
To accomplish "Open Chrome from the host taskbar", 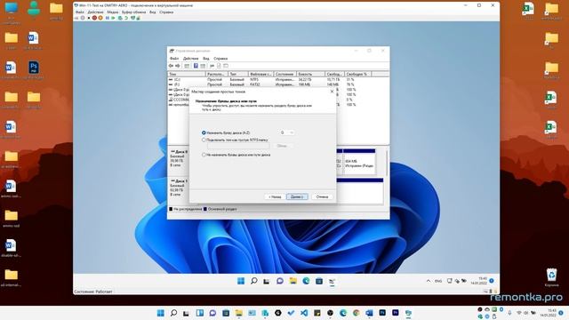I will (x=356, y=313).
